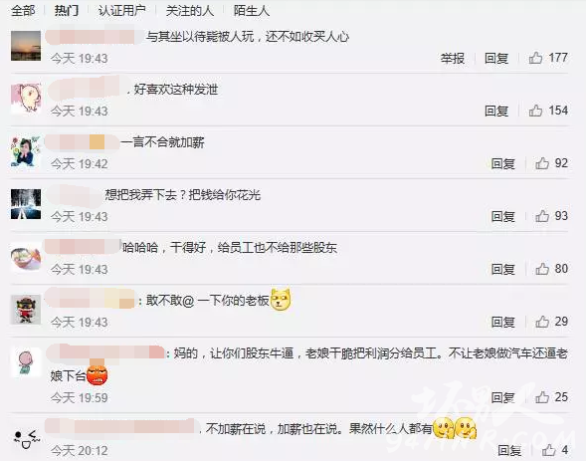
Task: Open the 认证用户 filter tab
Action: tap(121, 11)
